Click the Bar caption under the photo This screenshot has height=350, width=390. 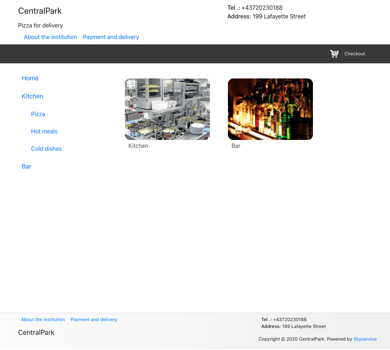[236, 146]
